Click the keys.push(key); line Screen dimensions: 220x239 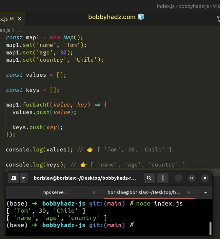[x=37, y=127]
